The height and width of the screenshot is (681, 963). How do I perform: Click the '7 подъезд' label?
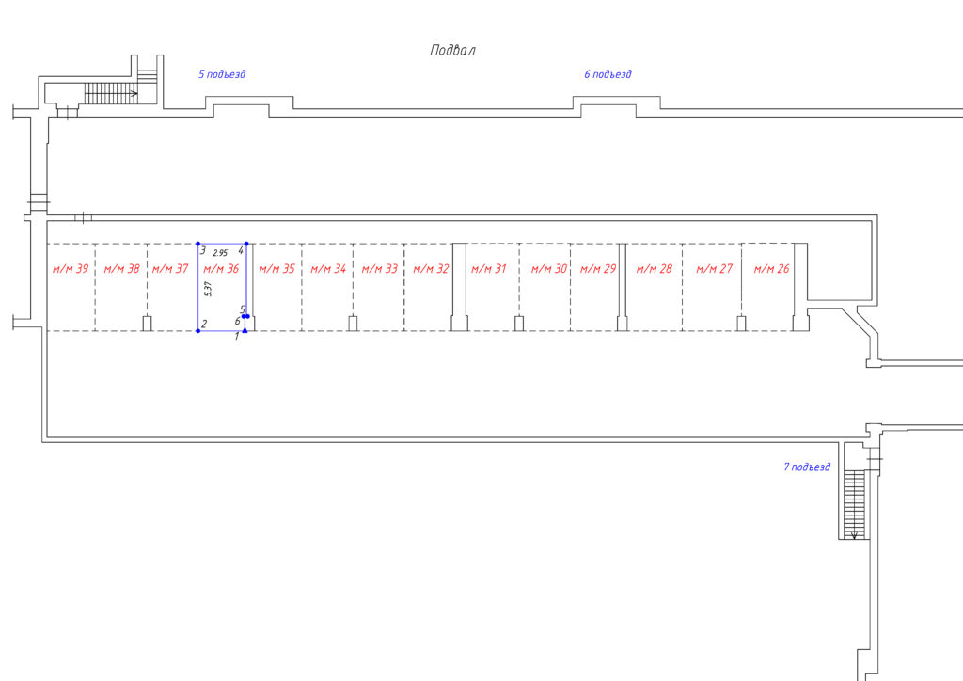[807, 467]
